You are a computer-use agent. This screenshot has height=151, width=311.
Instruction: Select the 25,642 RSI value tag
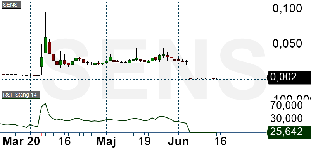(x=289, y=131)
